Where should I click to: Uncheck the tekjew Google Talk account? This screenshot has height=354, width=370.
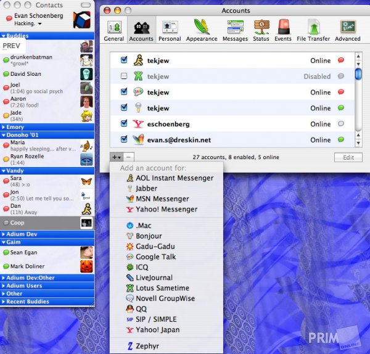coord(124,91)
